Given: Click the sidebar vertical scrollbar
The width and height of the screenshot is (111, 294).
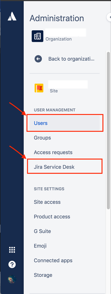Looking at the screenshot, I should (108, 130).
